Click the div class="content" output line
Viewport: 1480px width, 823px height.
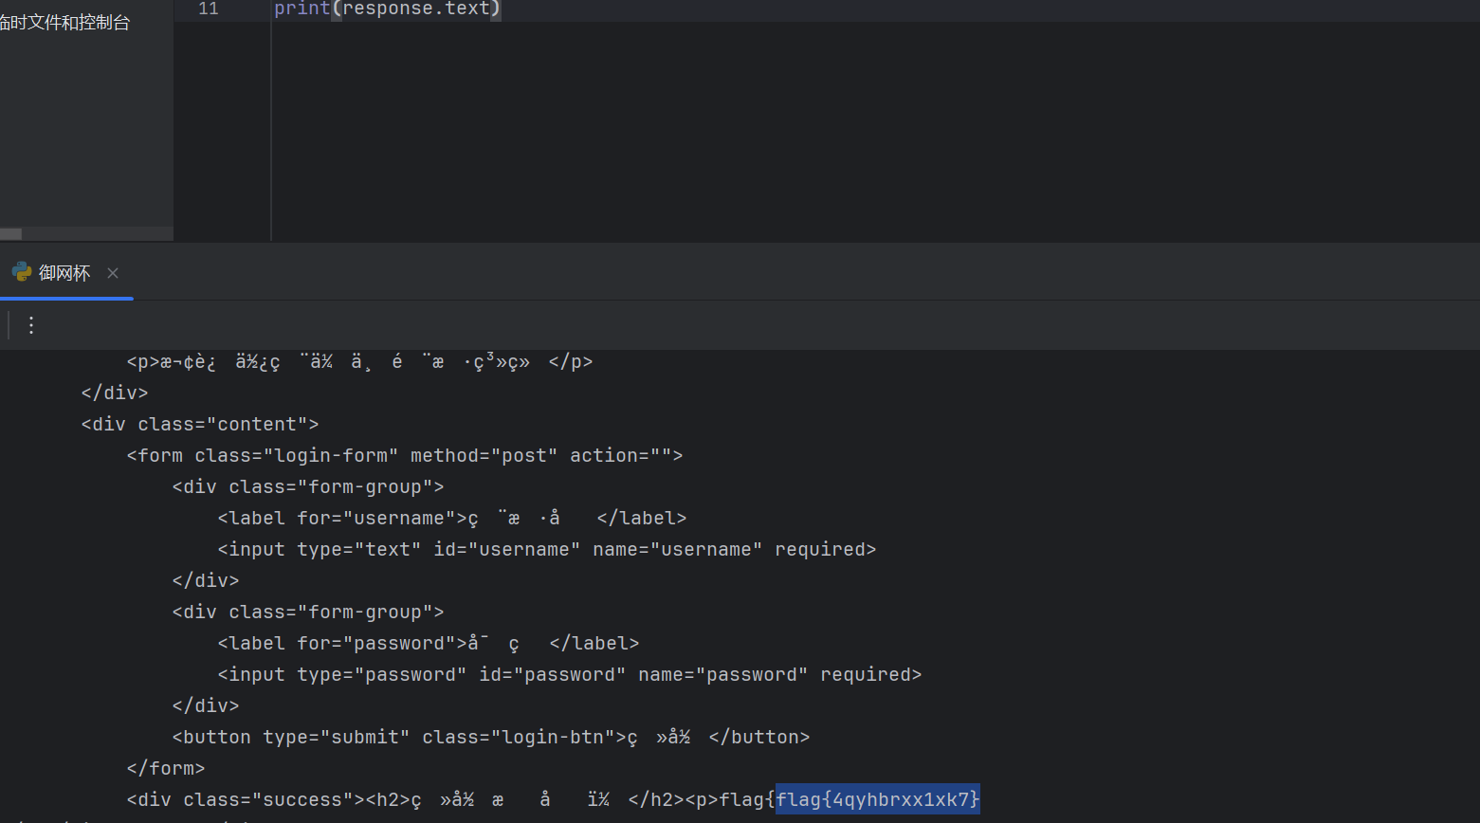pos(200,424)
